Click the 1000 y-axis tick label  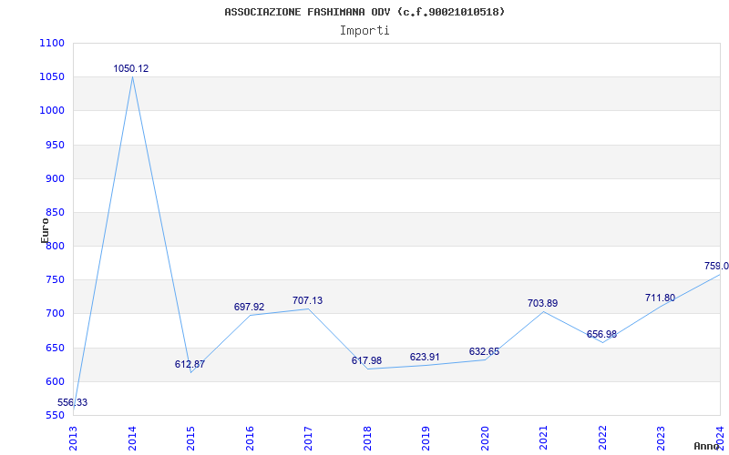(52, 111)
